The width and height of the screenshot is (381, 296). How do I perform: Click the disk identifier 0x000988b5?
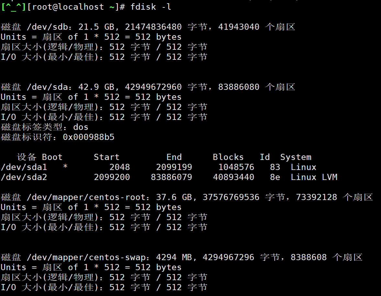point(89,137)
